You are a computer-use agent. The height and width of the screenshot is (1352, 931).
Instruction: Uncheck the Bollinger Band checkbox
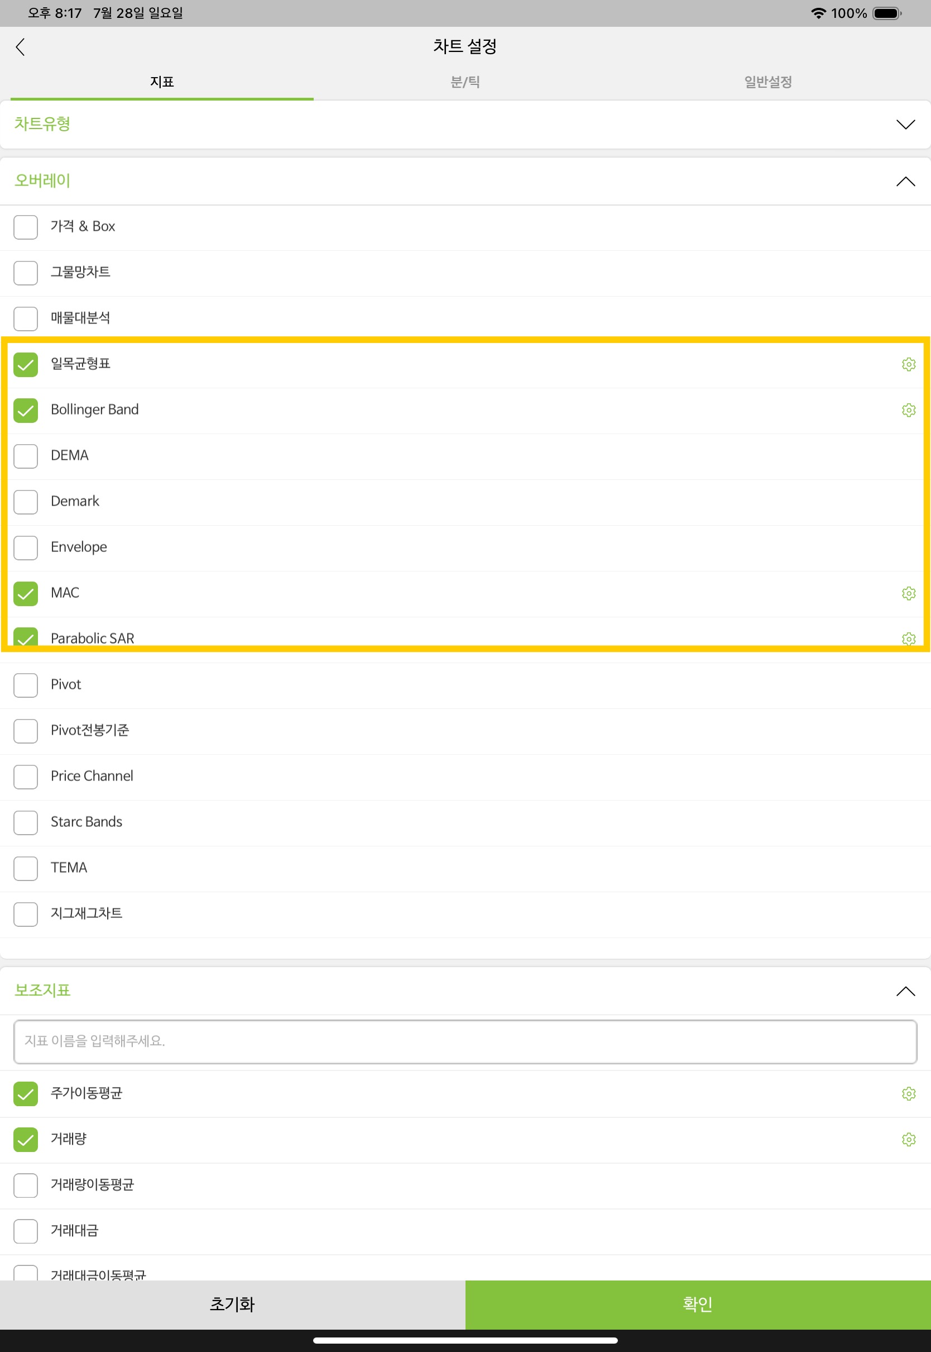click(26, 411)
